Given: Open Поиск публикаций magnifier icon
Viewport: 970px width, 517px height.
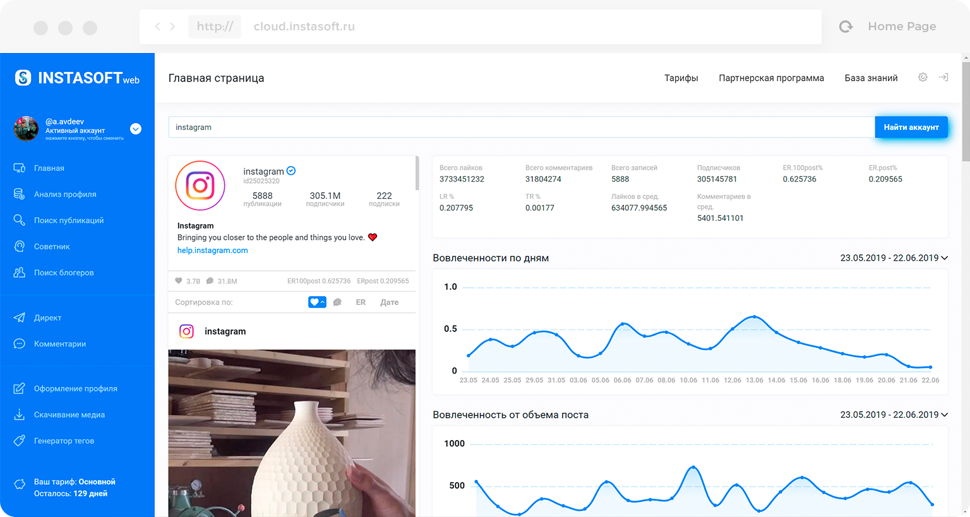Looking at the screenshot, I should coord(20,220).
